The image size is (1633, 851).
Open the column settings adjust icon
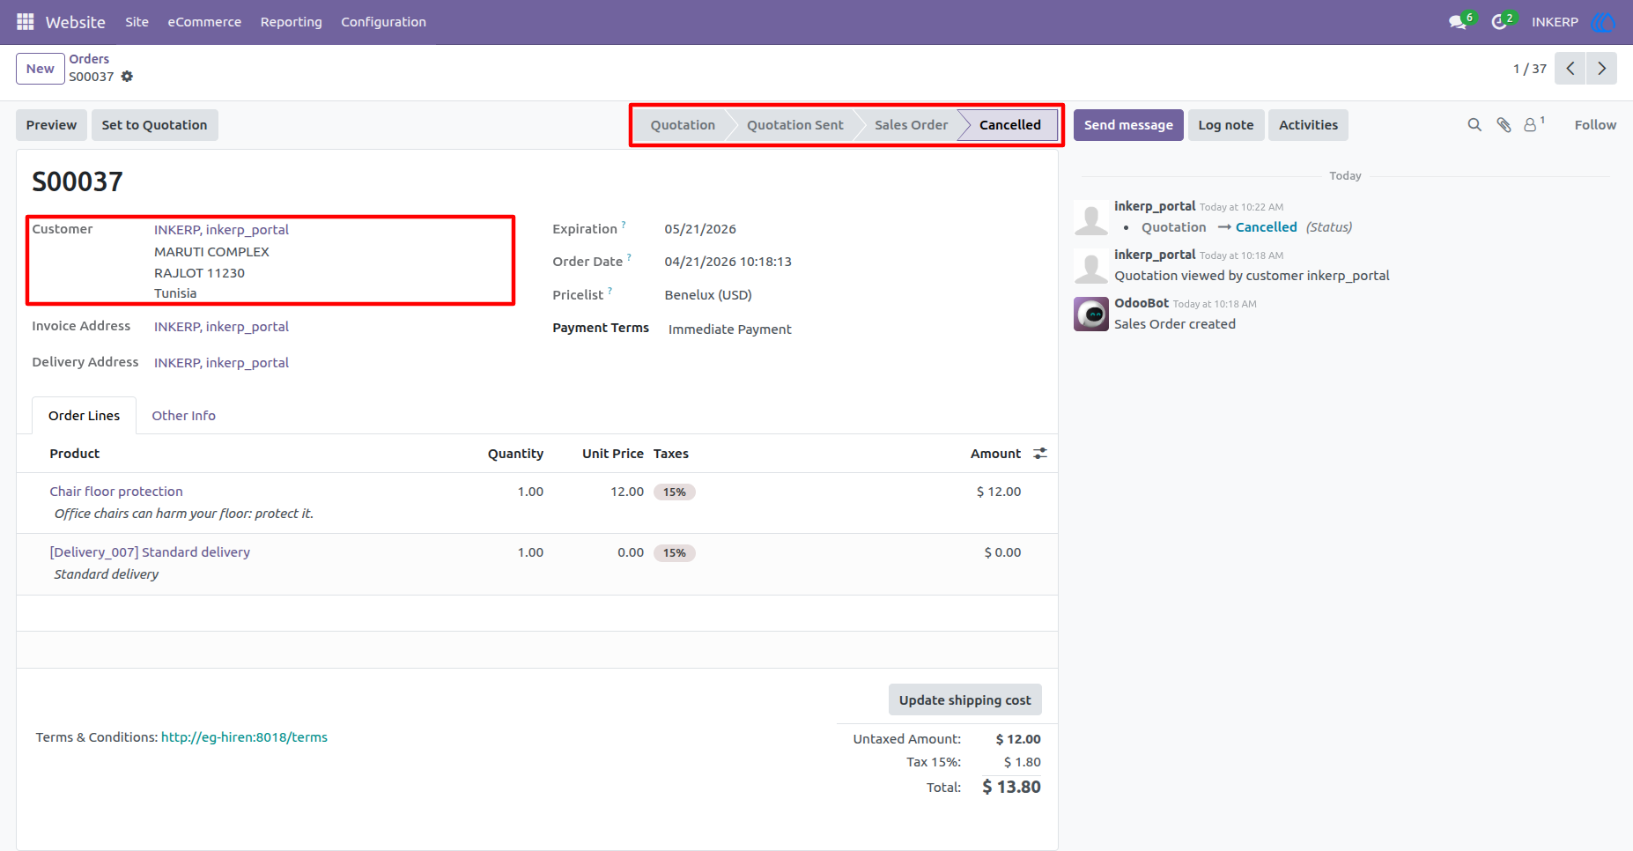(1040, 454)
